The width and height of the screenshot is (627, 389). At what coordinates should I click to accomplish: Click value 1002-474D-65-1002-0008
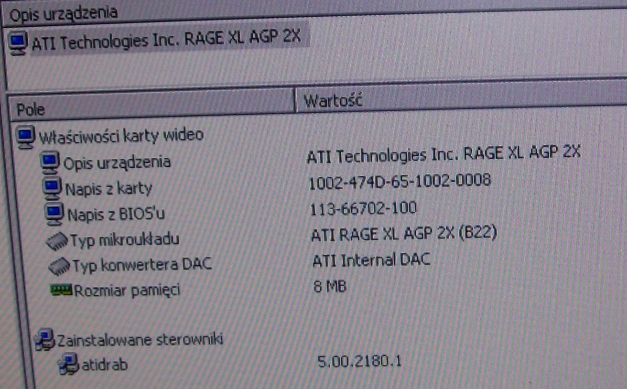click(x=400, y=181)
